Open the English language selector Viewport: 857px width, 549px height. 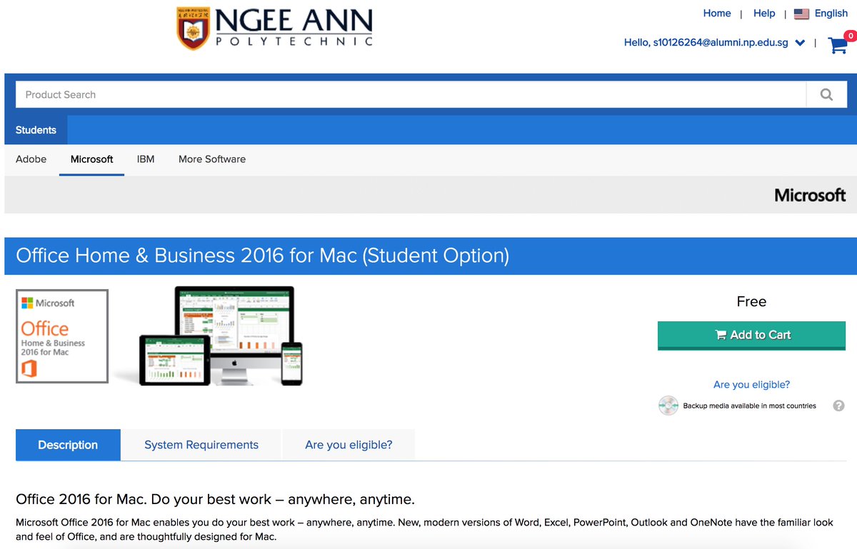click(831, 14)
